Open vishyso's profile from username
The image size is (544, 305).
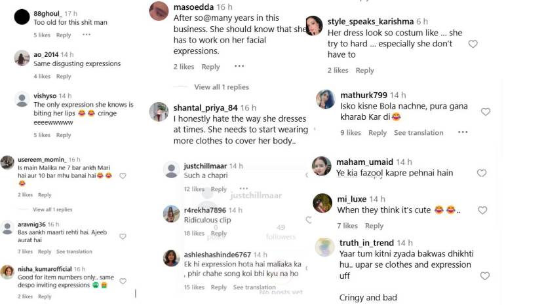pos(45,96)
